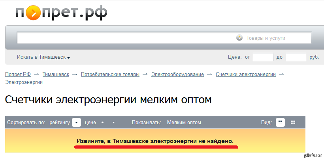Viewport: 324px width, 160px height.
Task: Open Счетчики электроэнергии breadcrumb link
Action: coord(246,74)
